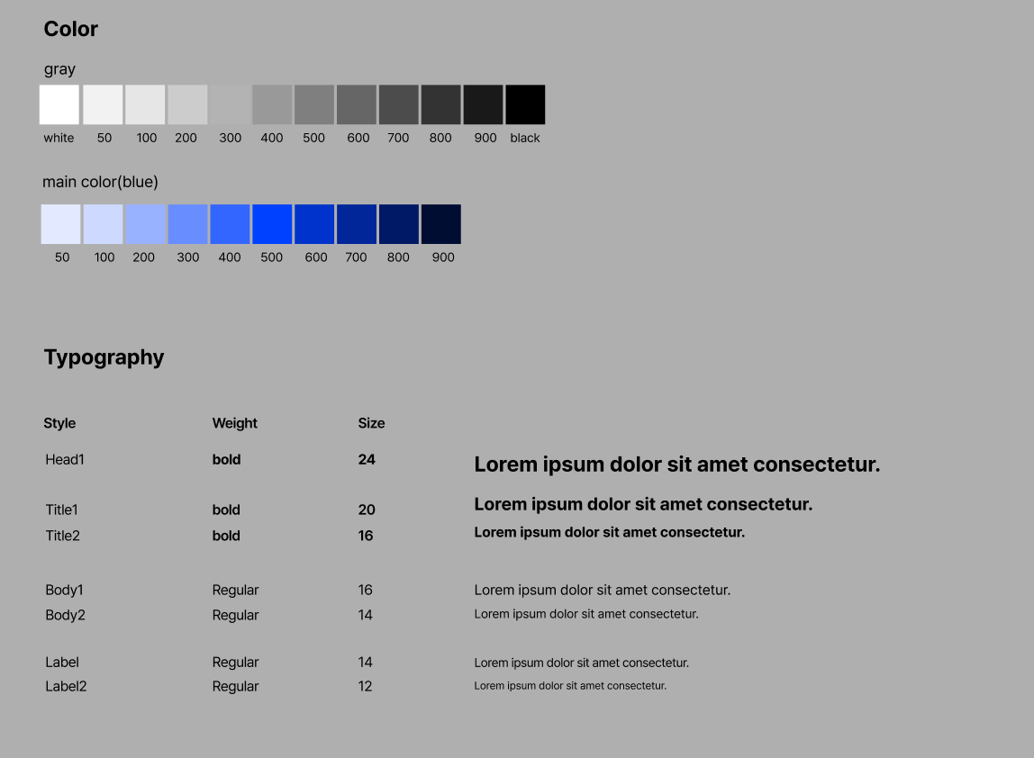Click the Label2 Regular weight cell
The width and height of the screenshot is (1034, 758).
pyautogui.click(x=235, y=686)
